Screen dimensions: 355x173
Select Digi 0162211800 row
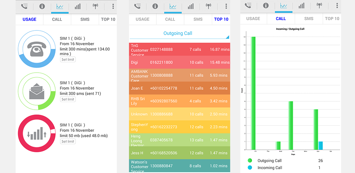(180, 62)
